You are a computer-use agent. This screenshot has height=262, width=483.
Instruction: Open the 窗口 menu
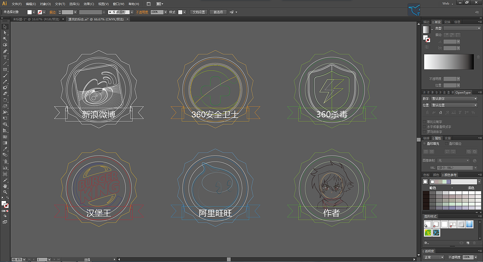pos(119,3)
